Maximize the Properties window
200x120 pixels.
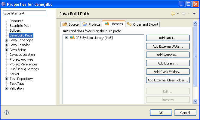coord(189,4)
